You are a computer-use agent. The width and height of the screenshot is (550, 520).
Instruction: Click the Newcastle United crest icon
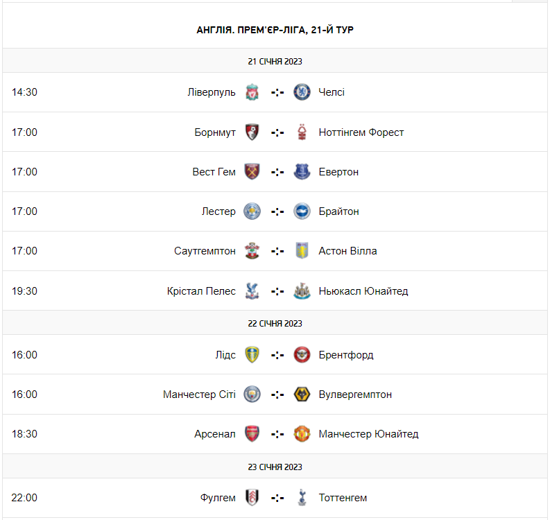[302, 291]
